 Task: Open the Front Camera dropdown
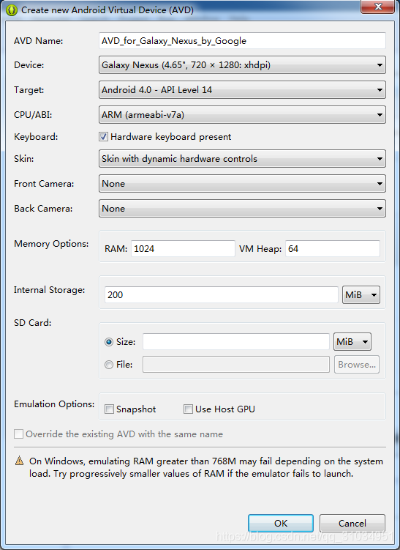click(x=242, y=183)
